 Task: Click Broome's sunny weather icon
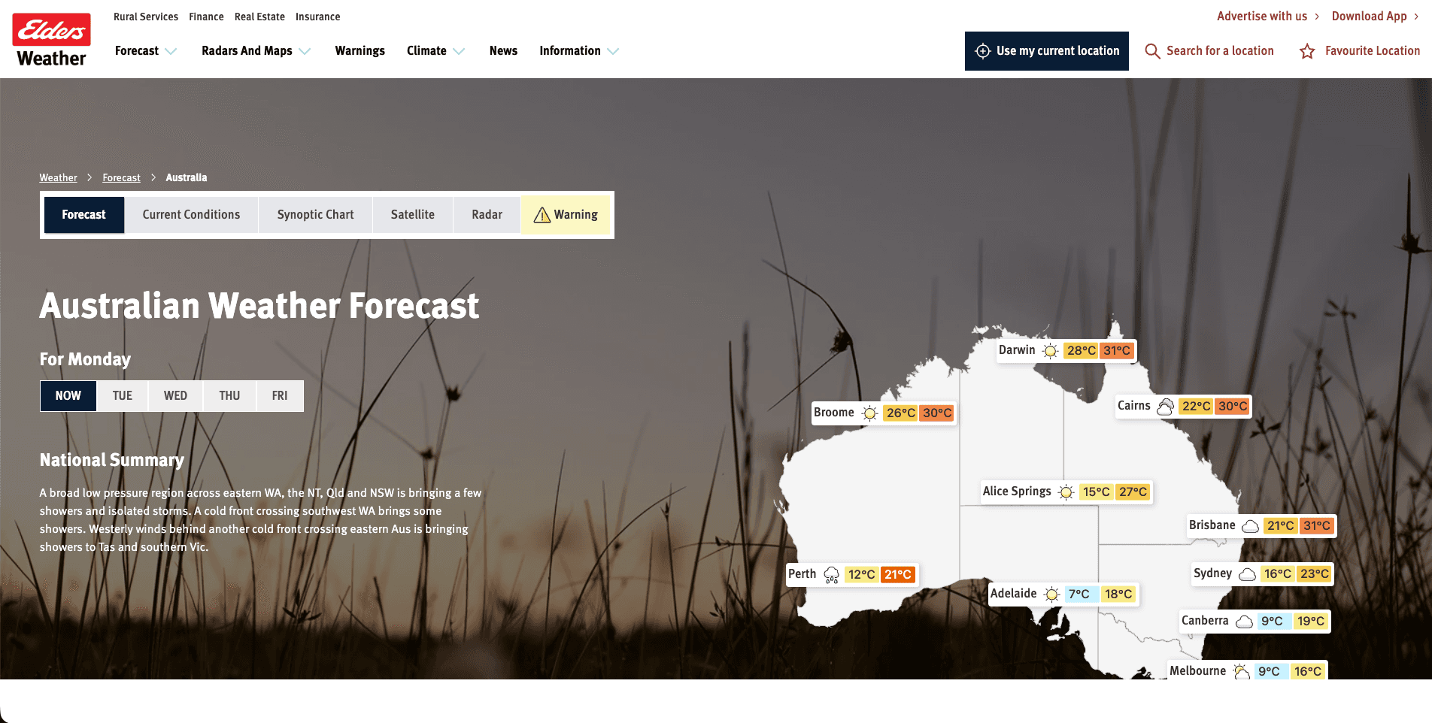869,413
